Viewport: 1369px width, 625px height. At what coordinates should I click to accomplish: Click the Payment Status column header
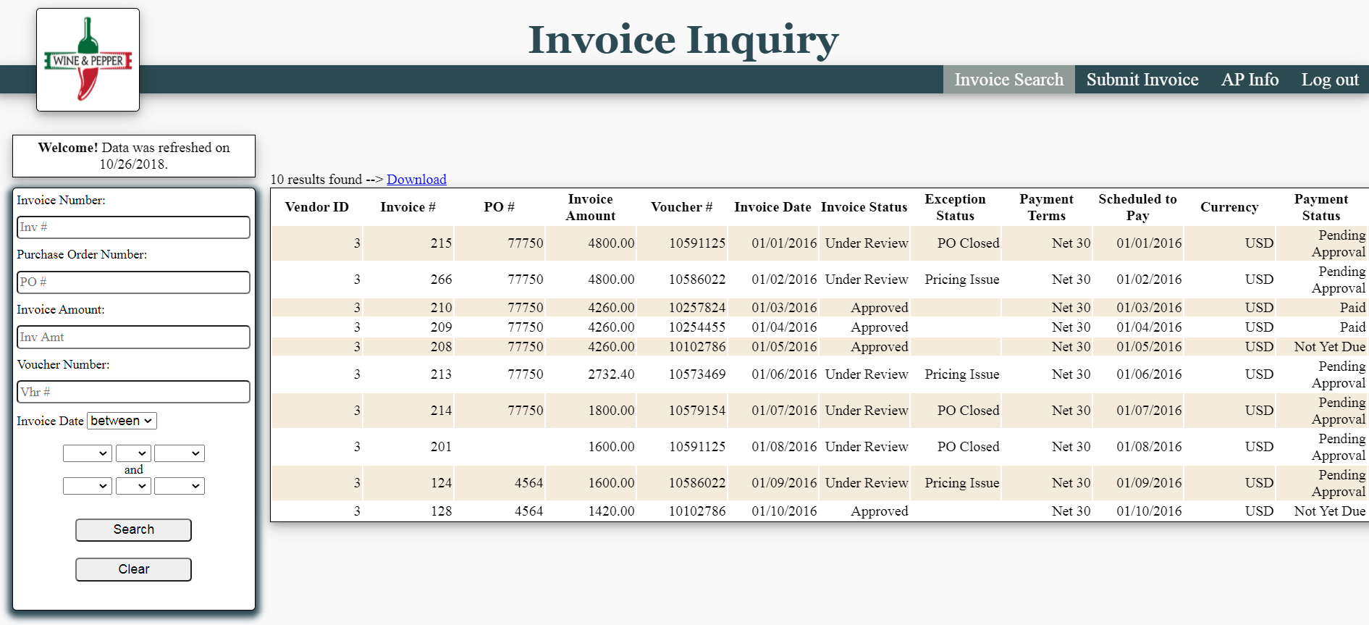coord(1320,207)
